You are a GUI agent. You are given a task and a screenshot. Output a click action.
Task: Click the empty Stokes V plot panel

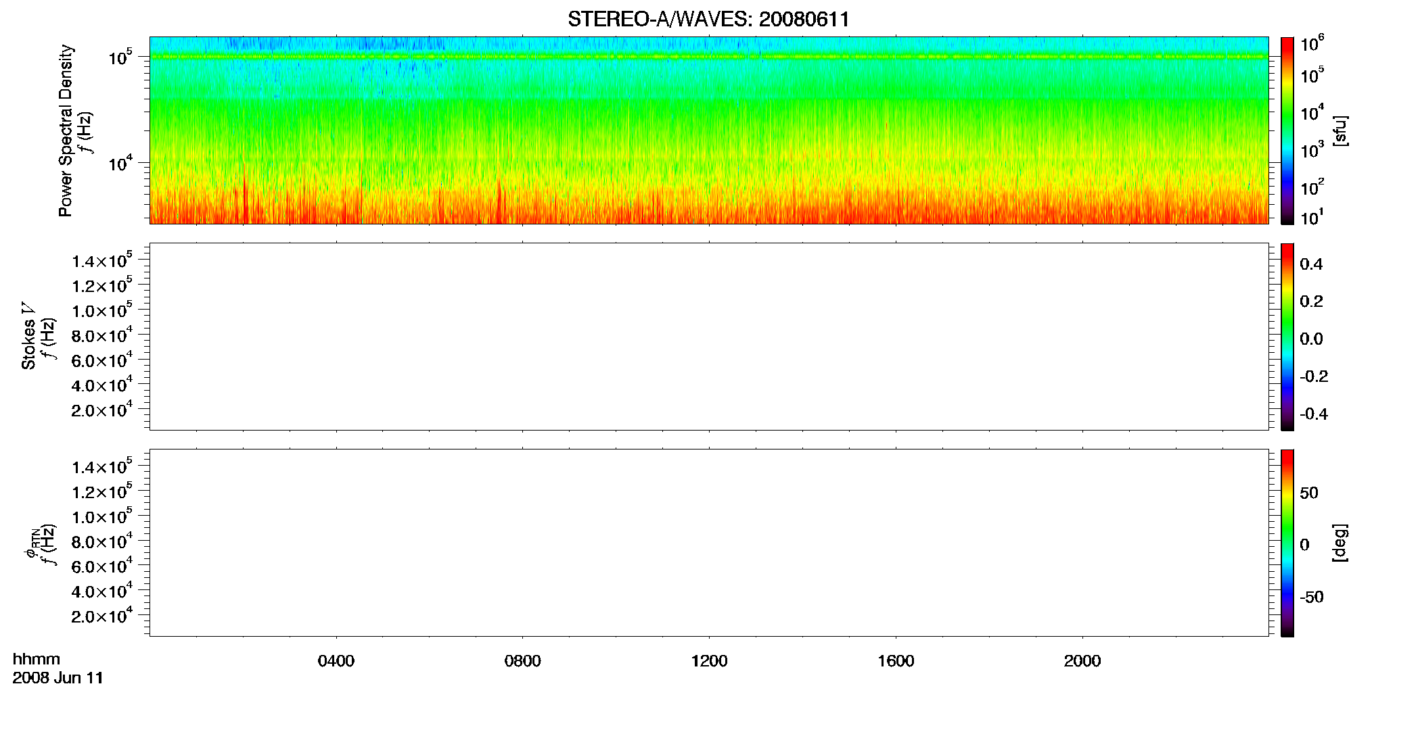[x=708, y=336]
